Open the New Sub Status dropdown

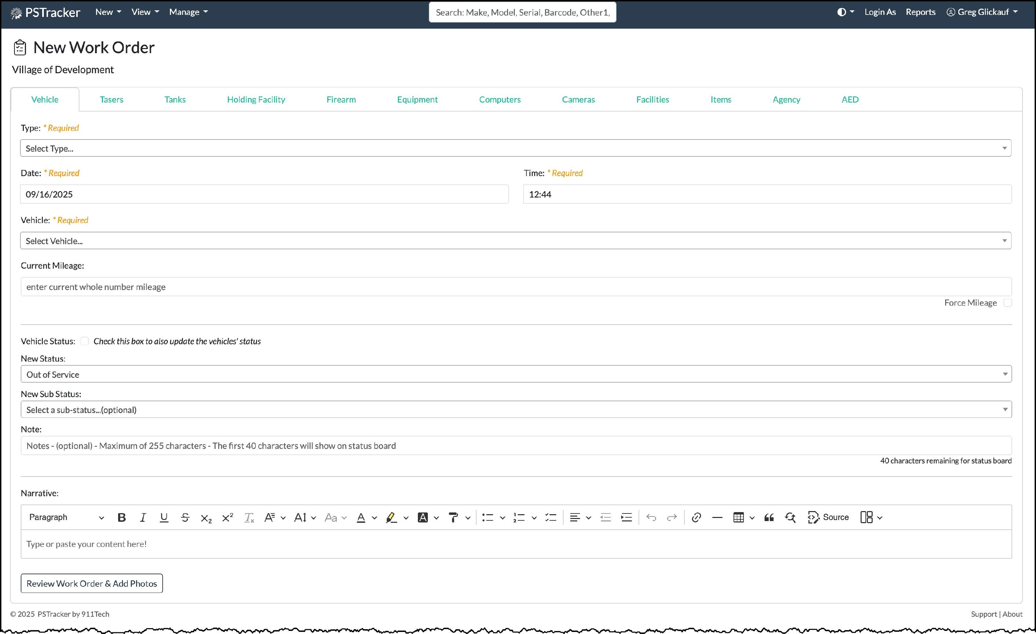(516, 410)
